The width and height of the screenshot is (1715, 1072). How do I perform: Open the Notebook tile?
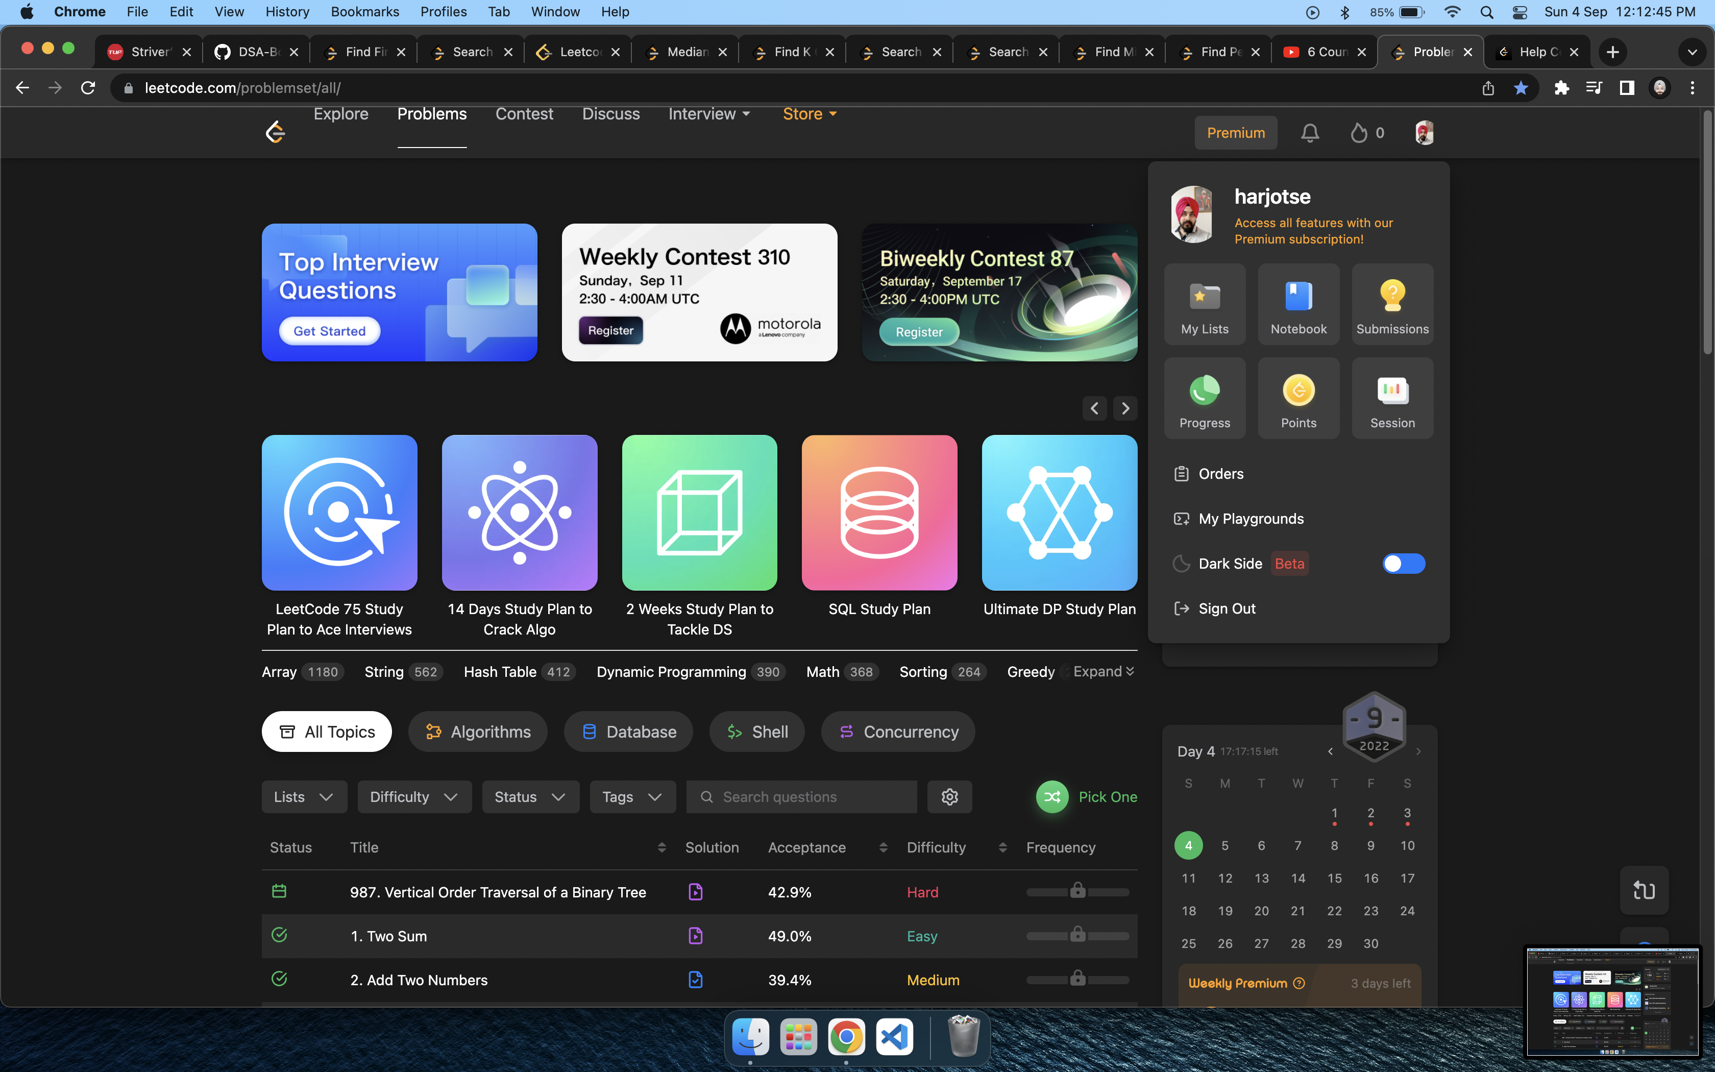(1298, 305)
